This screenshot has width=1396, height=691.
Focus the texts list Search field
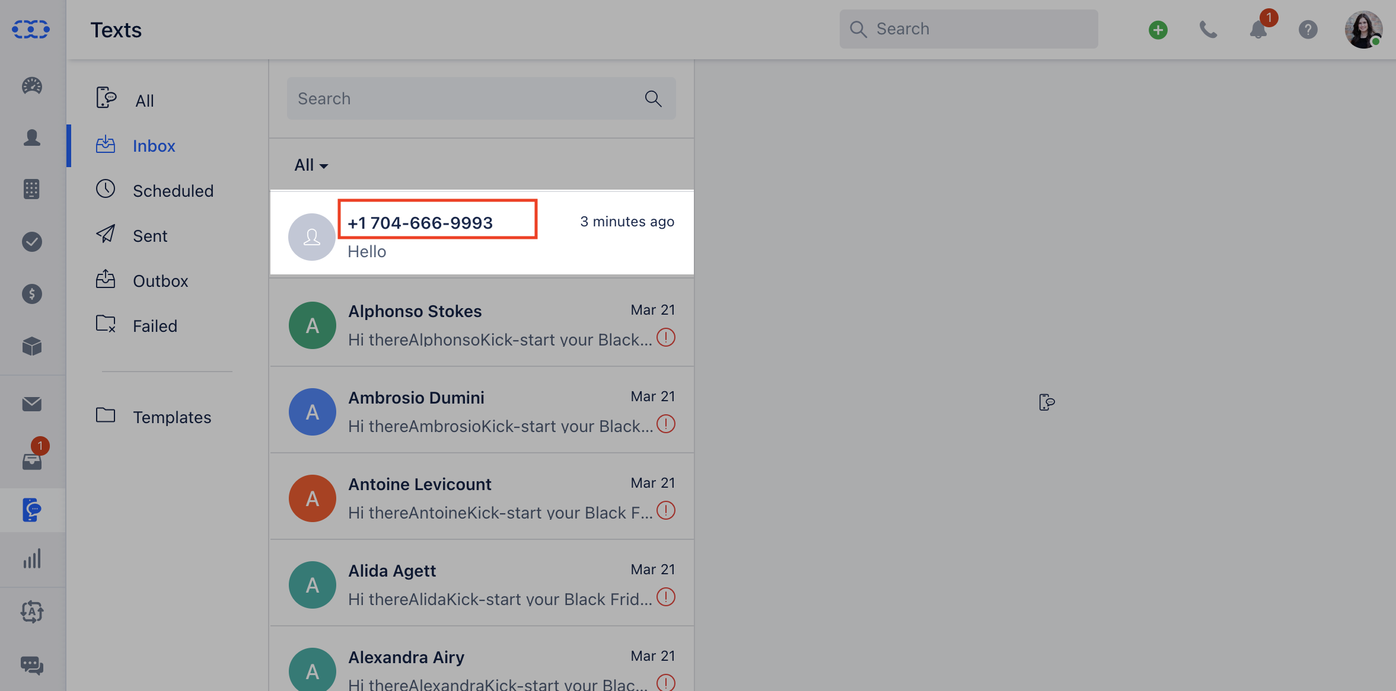coord(481,98)
